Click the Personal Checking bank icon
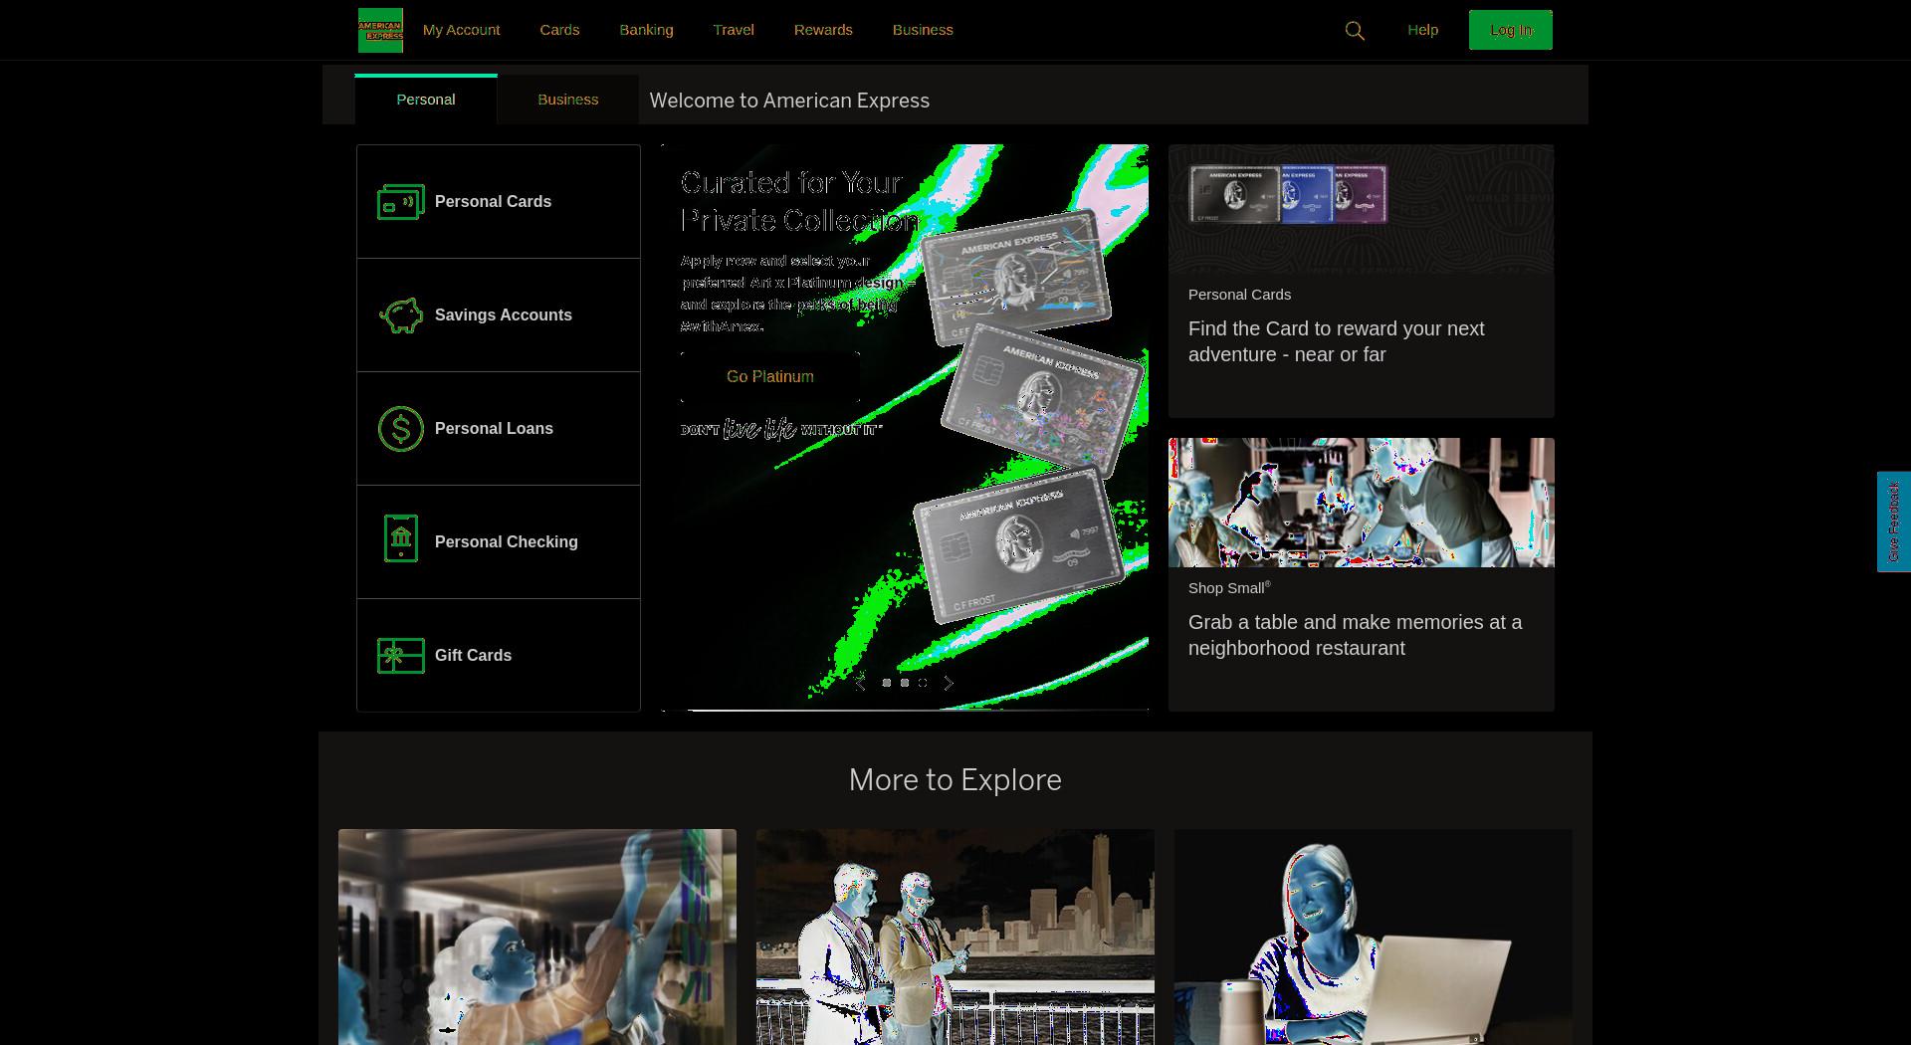The image size is (1911, 1045). (x=401, y=538)
